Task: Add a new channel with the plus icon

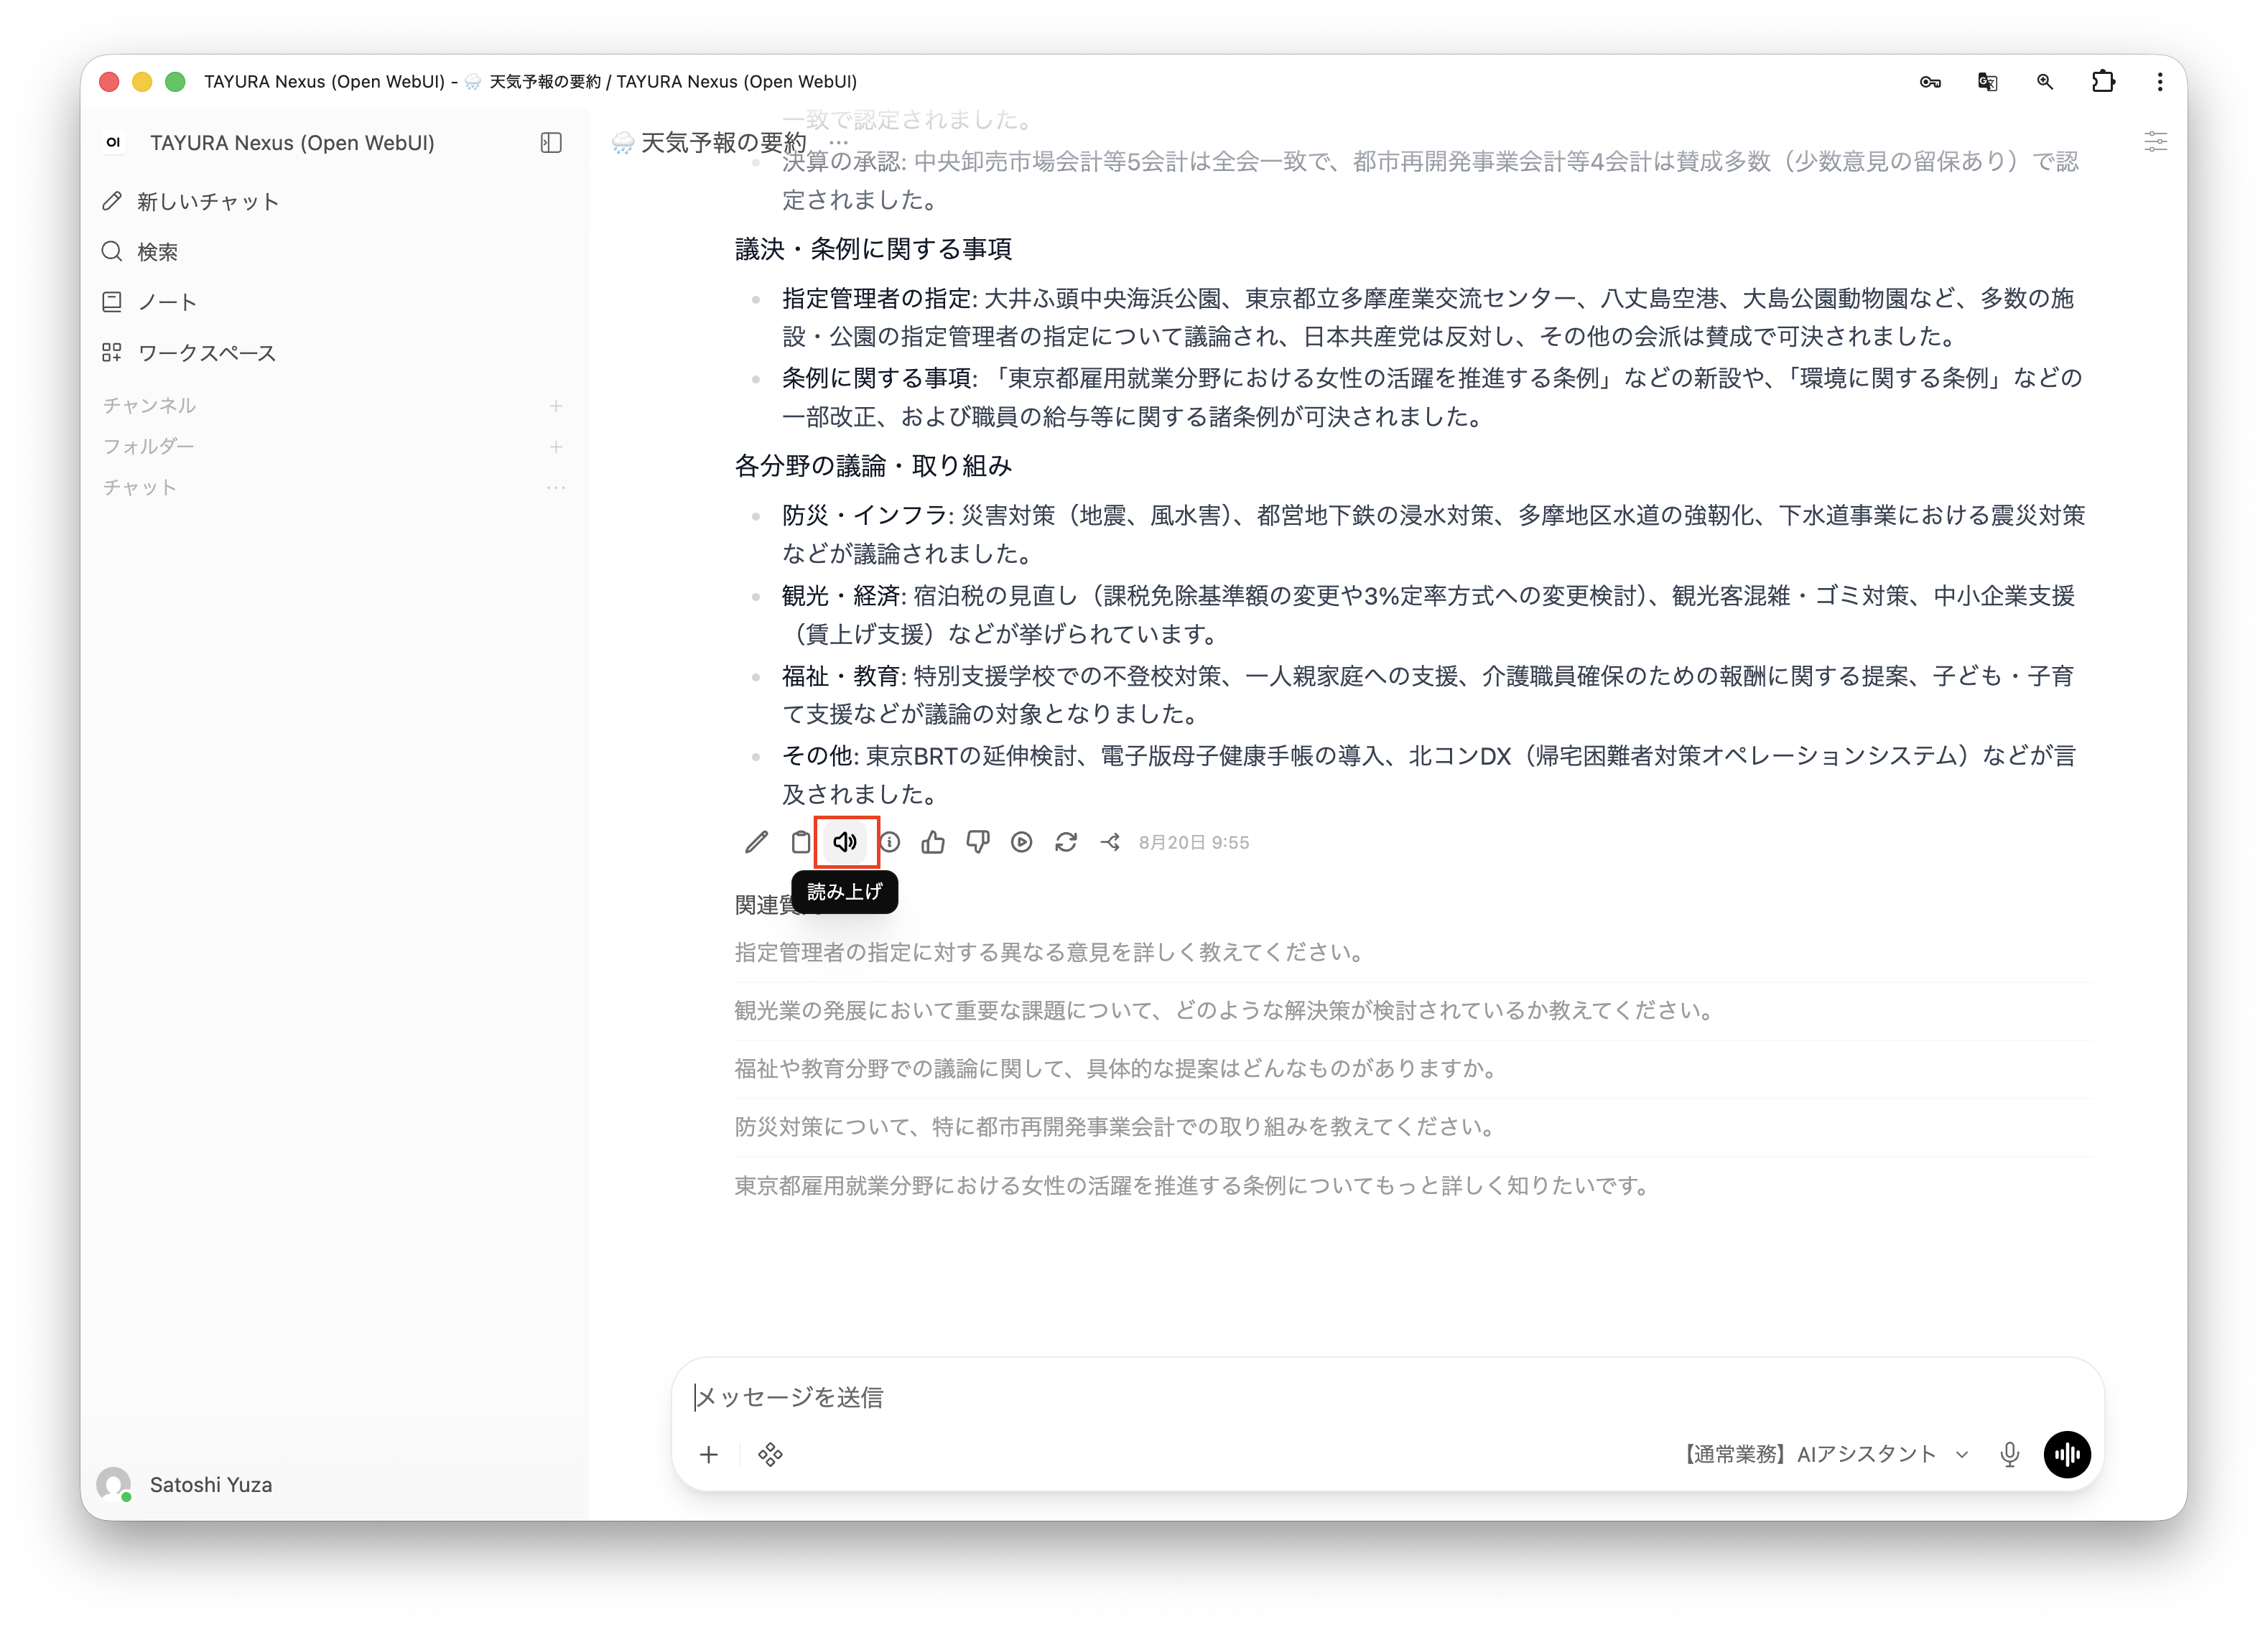Action: click(x=556, y=405)
